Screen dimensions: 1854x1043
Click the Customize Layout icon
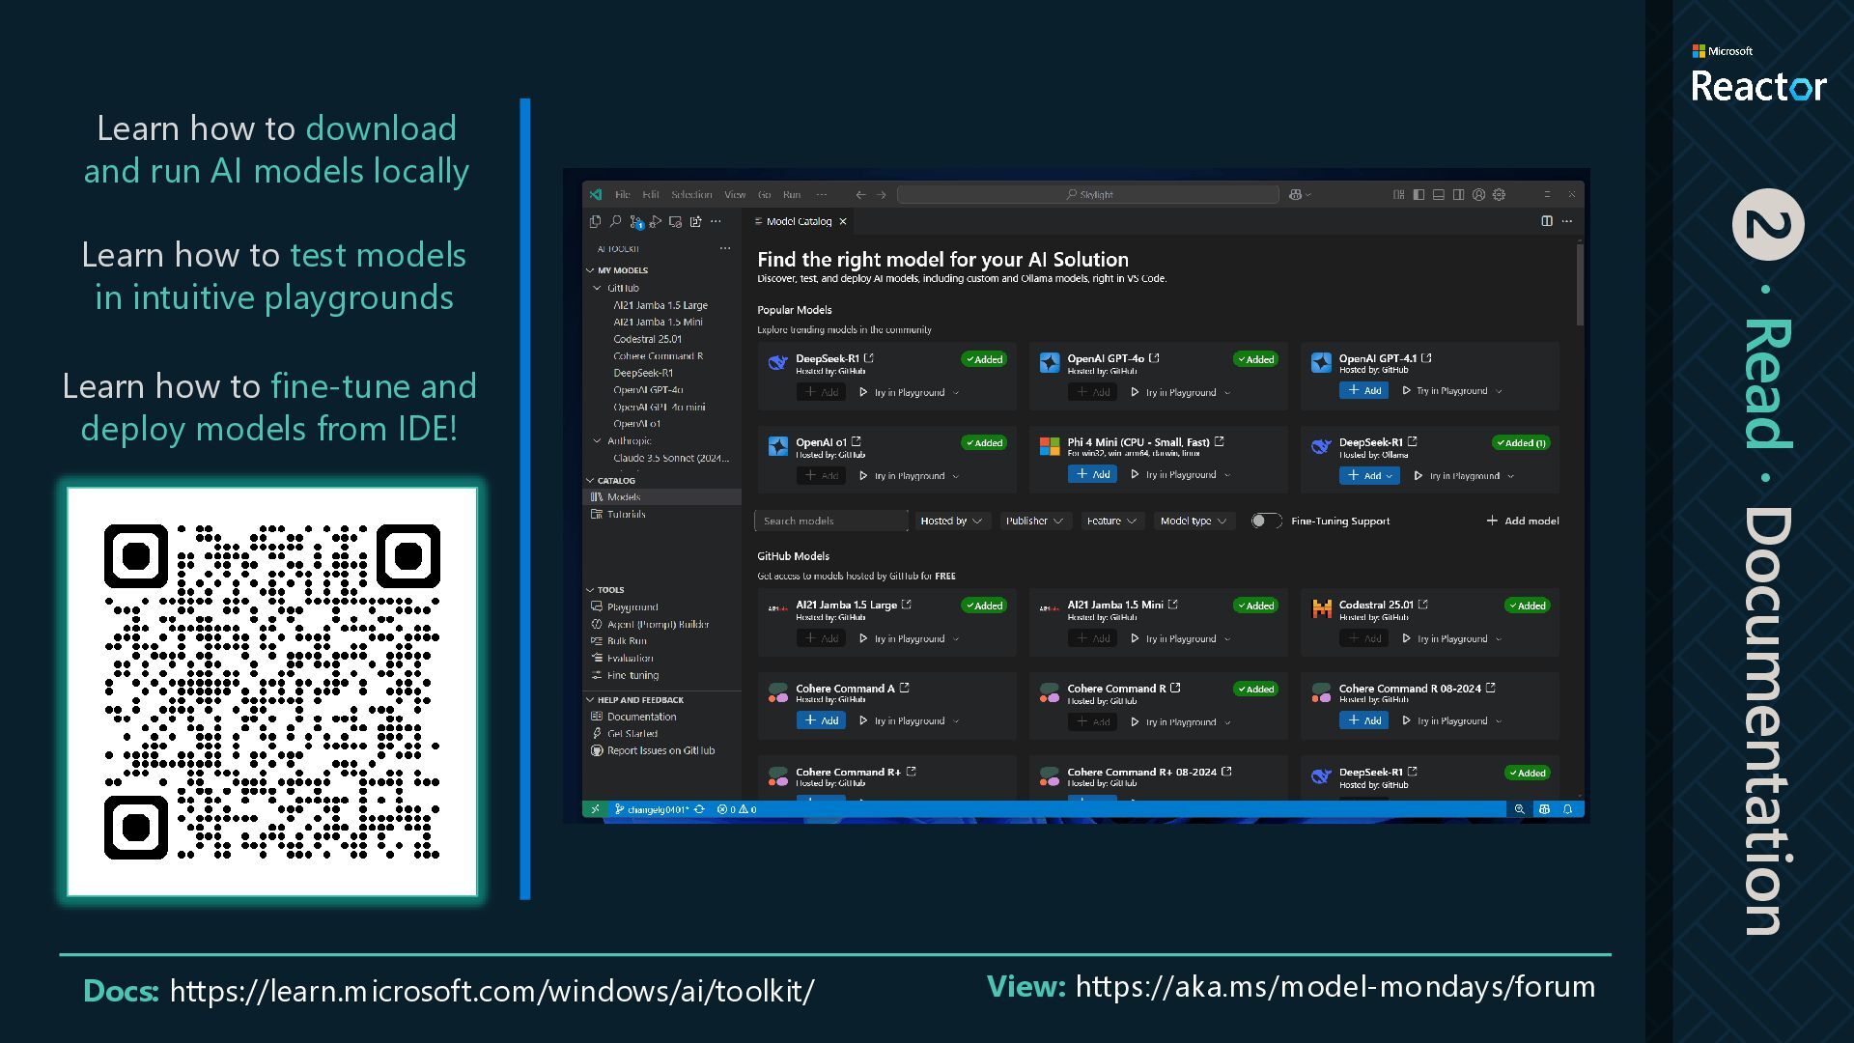point(1398,194)
